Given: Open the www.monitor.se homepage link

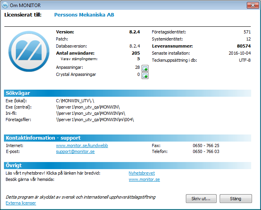Looking at the screenshot, I should tap(144, 179).
